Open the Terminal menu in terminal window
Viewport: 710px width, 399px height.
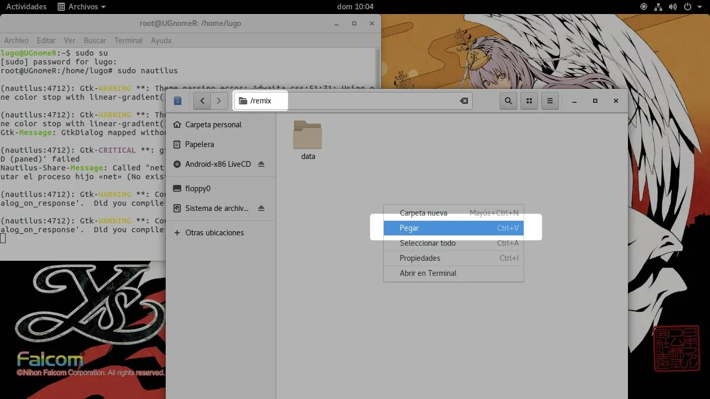click(x=128, y=40)
